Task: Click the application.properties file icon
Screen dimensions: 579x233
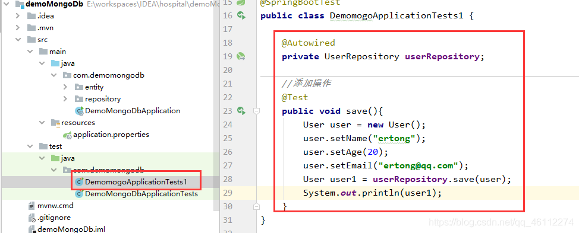Action: [67, 135]
